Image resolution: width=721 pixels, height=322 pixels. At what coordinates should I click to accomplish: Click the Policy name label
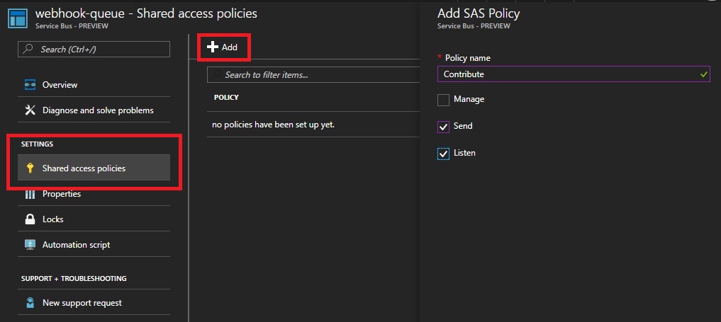[x=468, y=58]
